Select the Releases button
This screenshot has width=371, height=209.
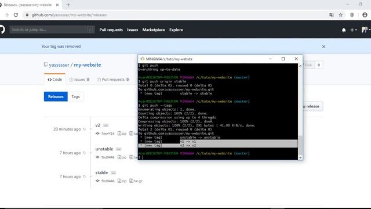coord(56,97)
